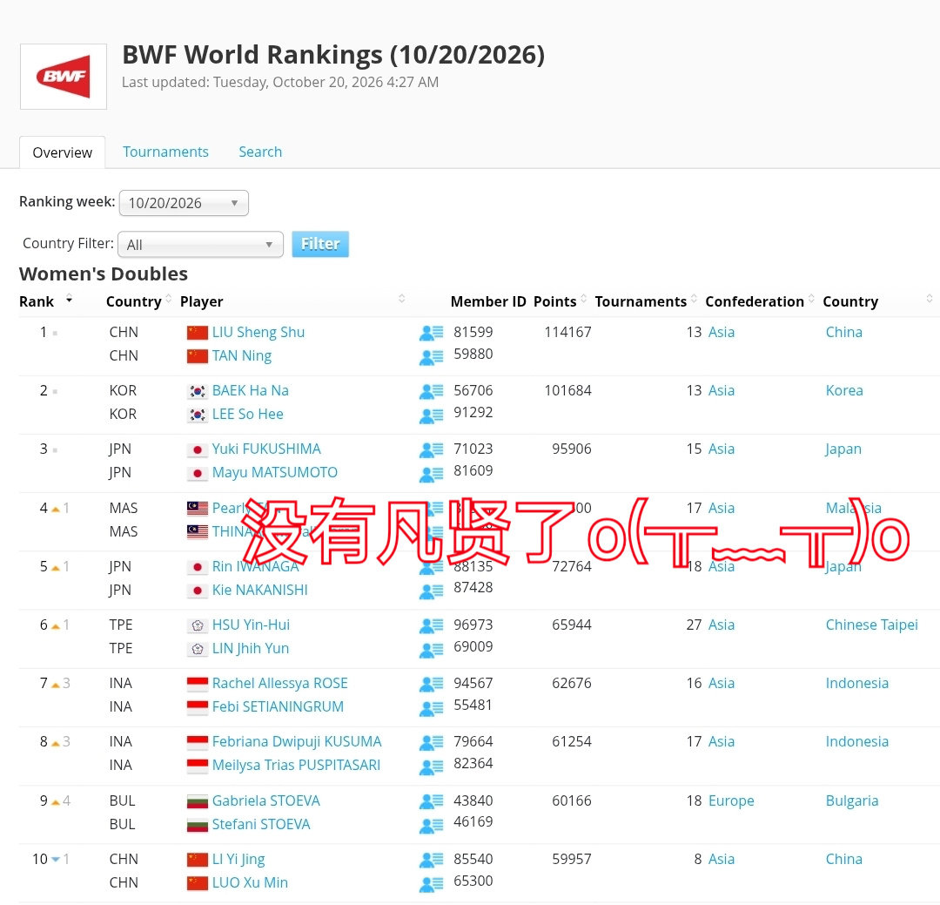Open the Ranking week dropdown
This screenshot has width=940, height=905.
184,203
